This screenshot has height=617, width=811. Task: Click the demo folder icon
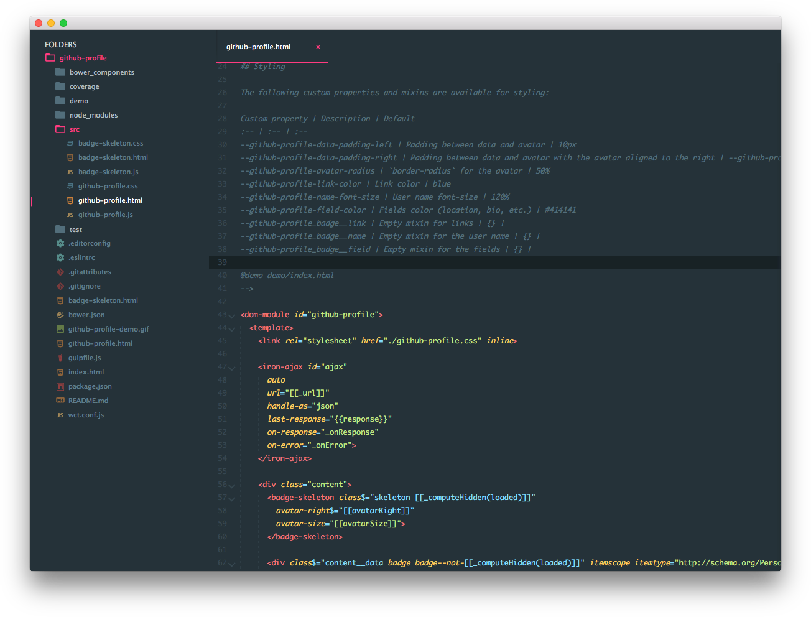click(60, 101)
